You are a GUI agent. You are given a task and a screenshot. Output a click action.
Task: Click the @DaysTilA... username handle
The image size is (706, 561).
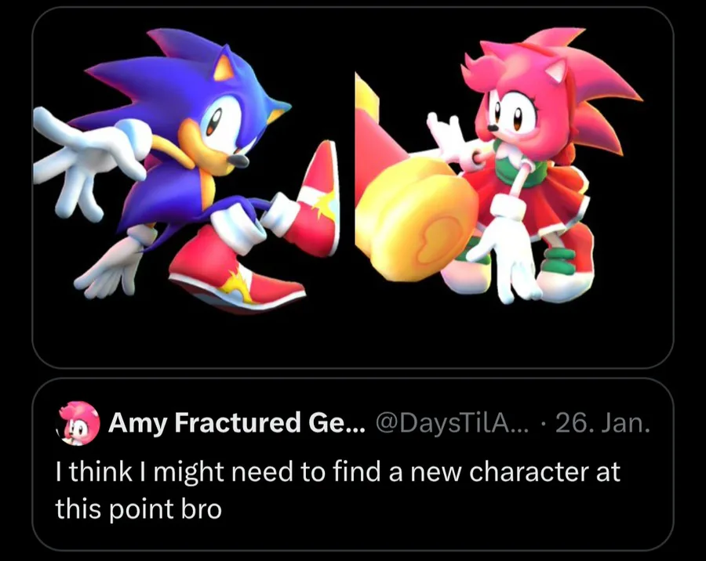click(x=453, y=424)
